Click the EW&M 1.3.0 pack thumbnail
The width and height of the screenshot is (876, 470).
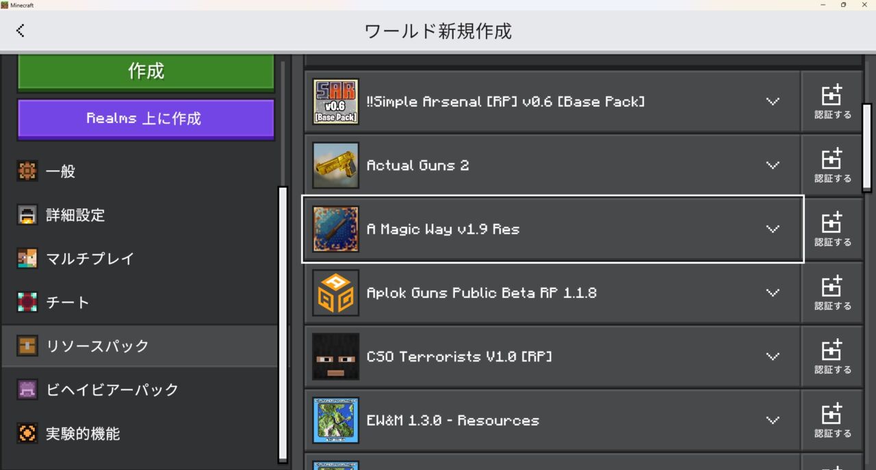335,420
